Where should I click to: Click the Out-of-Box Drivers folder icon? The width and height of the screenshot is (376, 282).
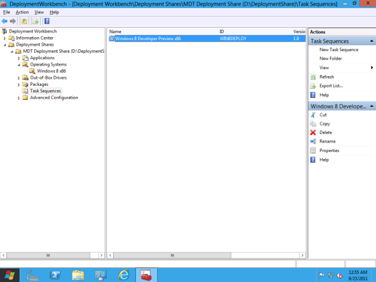tap(26, 78)
